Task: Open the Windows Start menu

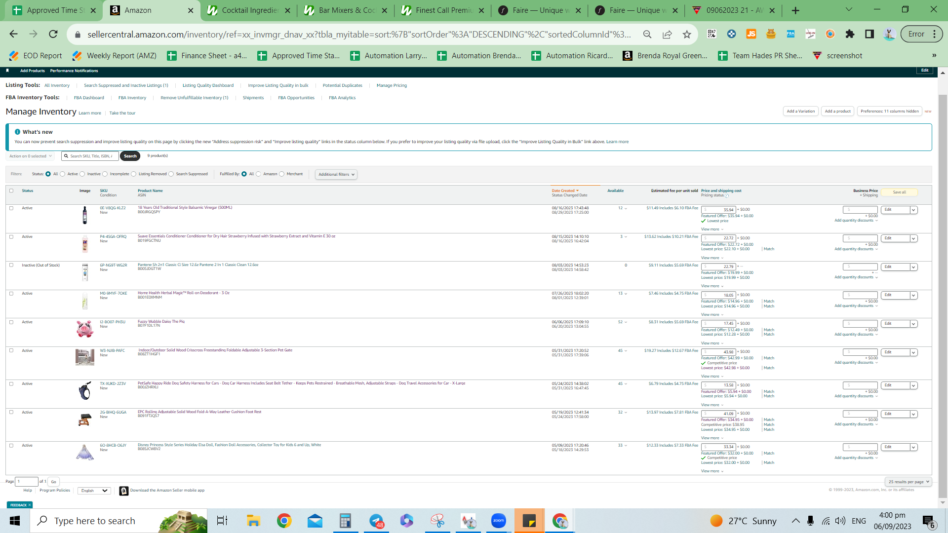Action: point(15,521)
